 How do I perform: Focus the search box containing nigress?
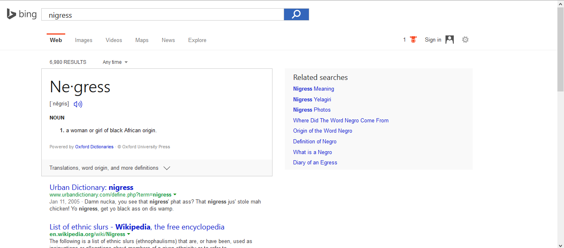163,15
